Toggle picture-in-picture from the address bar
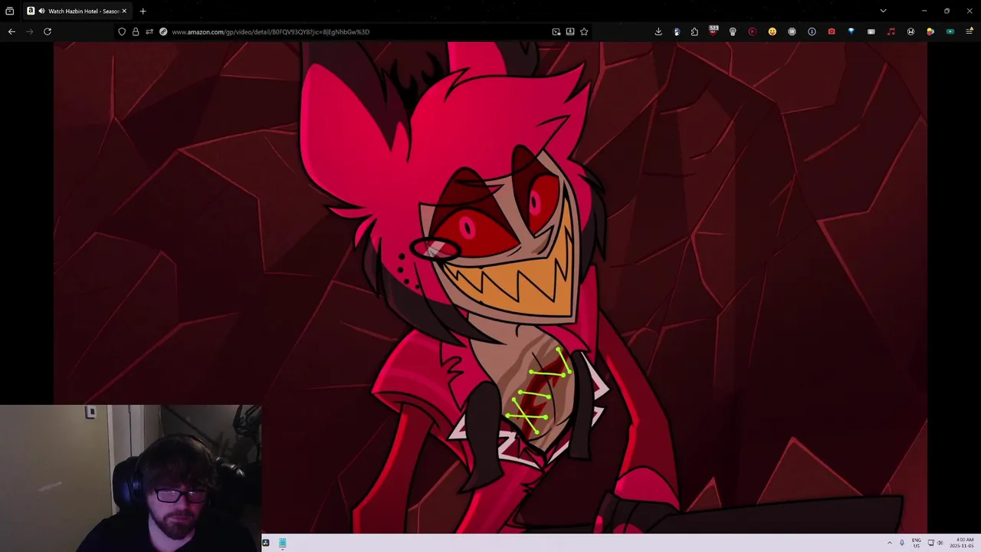Image resolution: width=981 pixels, height=552 pixels. (x=556, y=31)
